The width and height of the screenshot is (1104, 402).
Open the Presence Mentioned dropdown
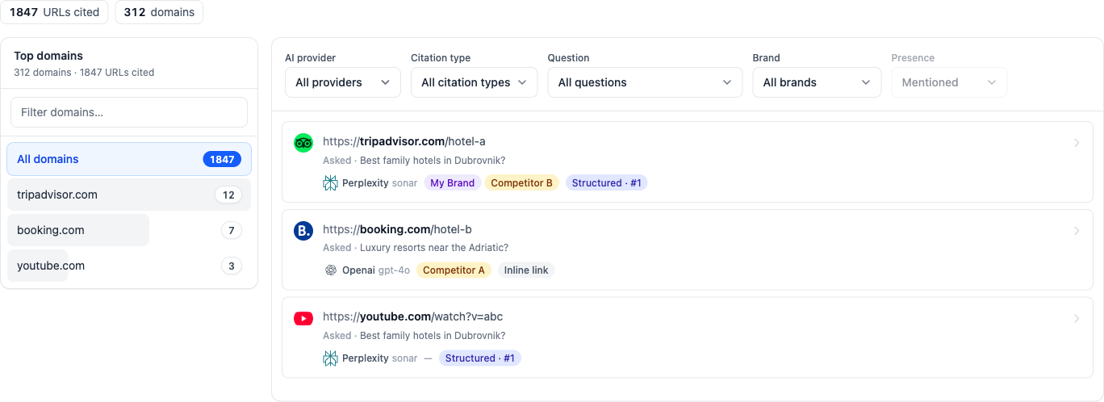pos(950,82)
